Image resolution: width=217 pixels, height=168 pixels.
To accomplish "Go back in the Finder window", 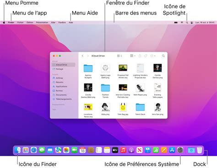I will tap(82, 56).
